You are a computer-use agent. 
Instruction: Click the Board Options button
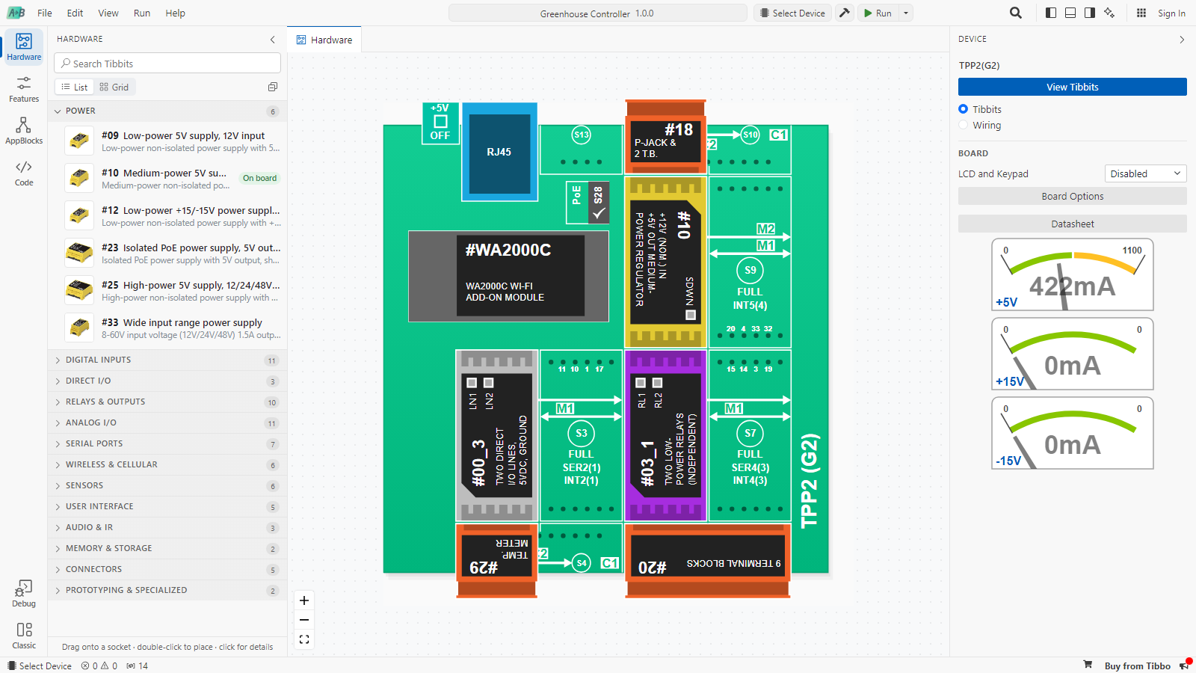click(x=1073, y=196)
